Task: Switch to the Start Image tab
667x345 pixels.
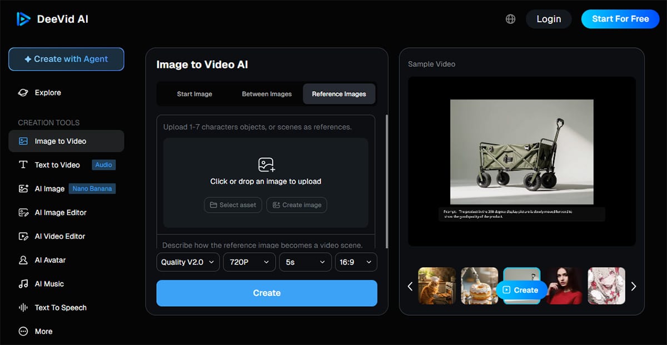Action: point(195,94)
